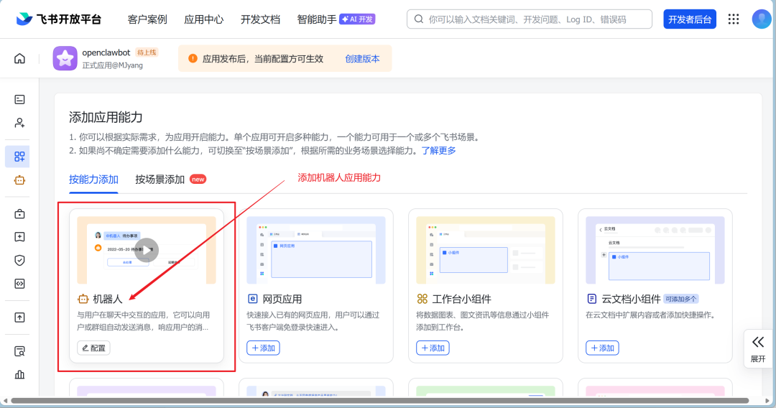Click the user avatar at top right

pyautogui.click(x=761, y=19)
